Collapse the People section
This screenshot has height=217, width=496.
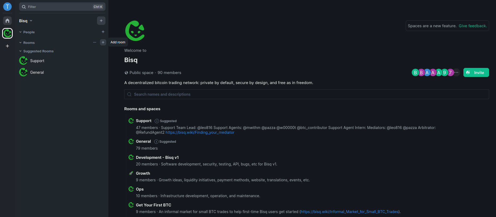(x=21, y=32)
